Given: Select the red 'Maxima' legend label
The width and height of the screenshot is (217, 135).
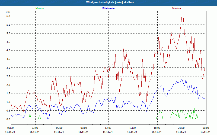Looking at the screenshot, I should point(177,8).
